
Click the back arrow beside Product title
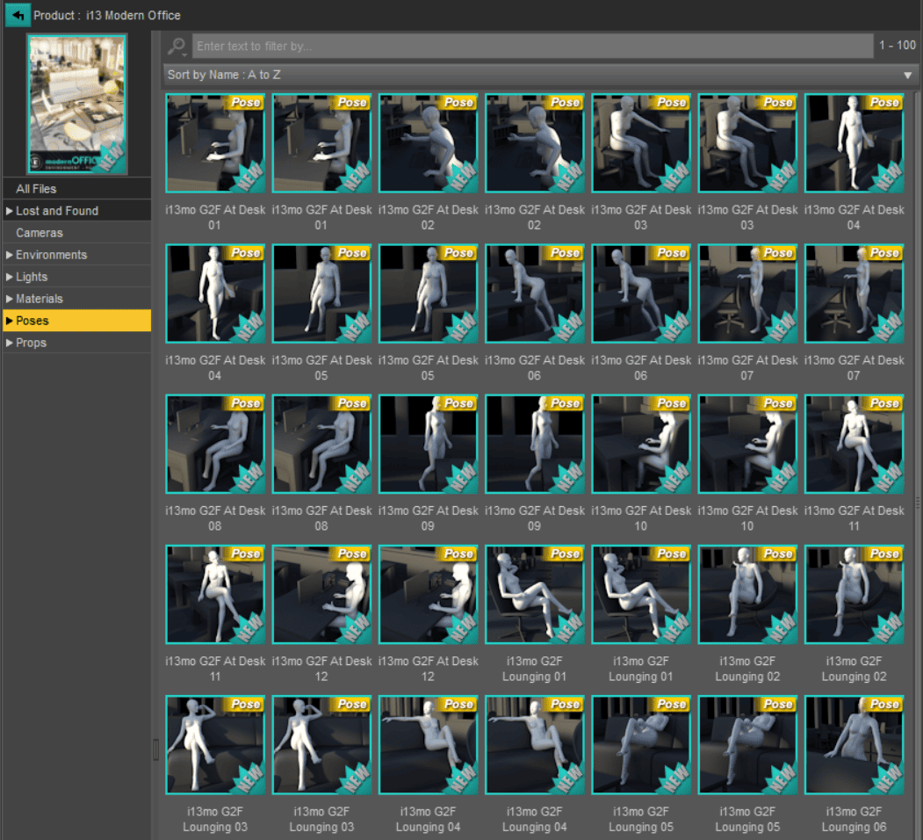(17, 15)
